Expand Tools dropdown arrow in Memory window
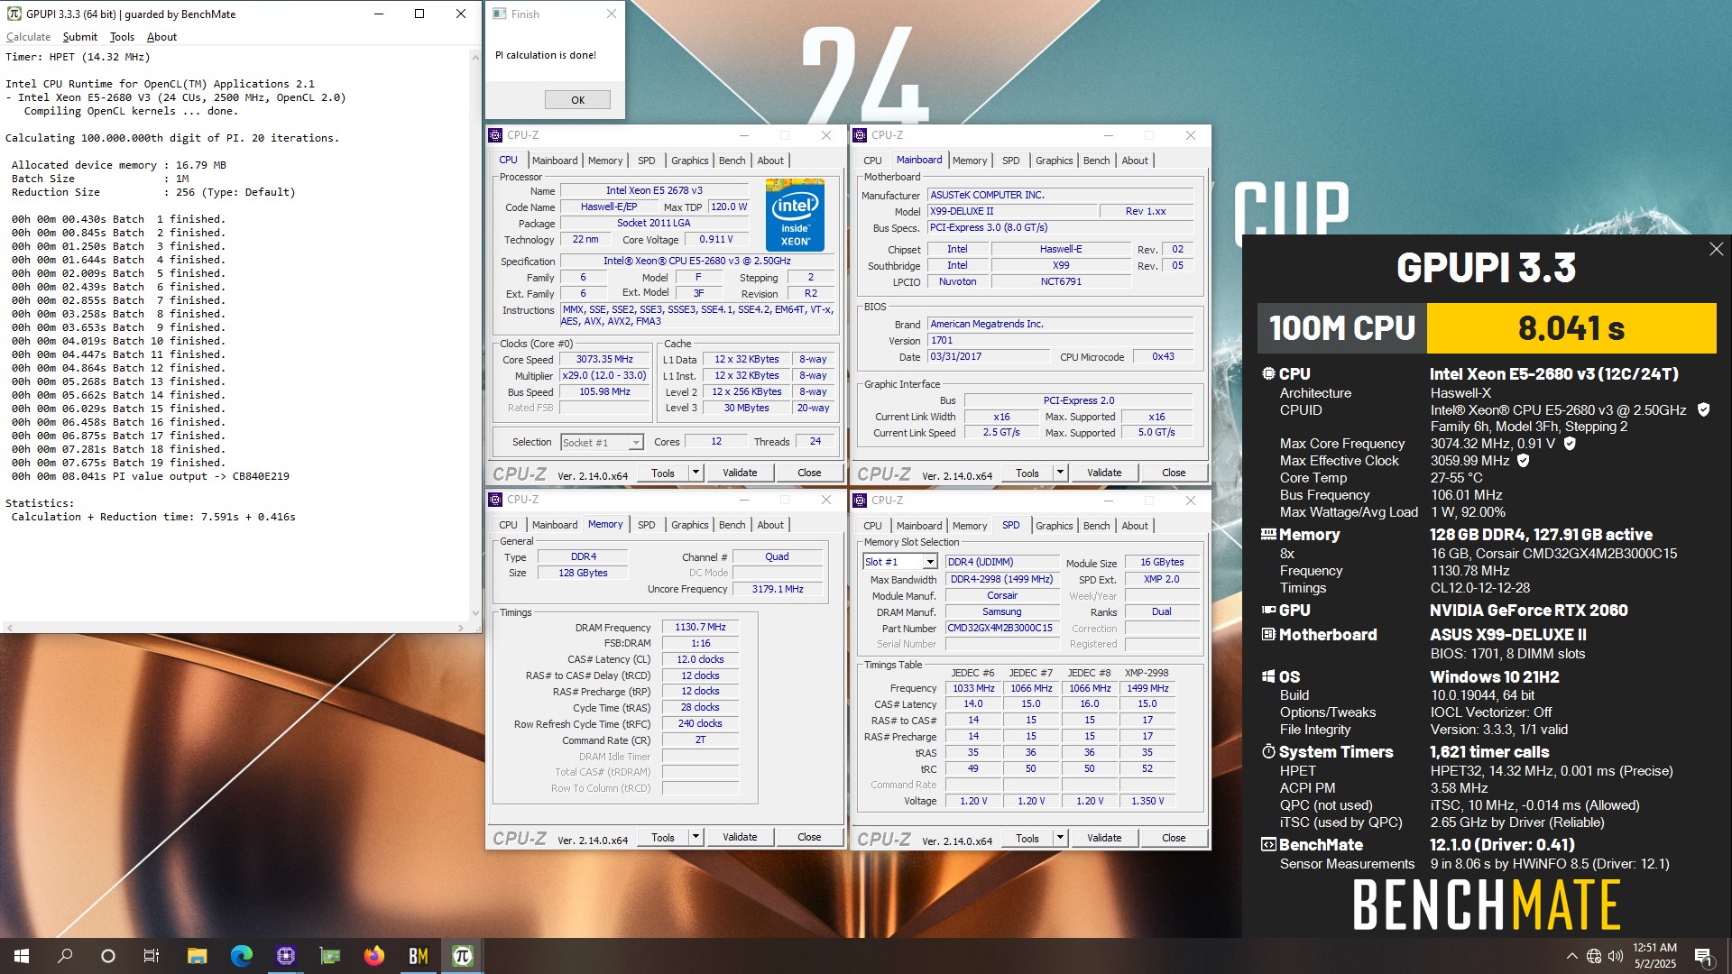The height and width of the screenshot is (974, 1732). (x=696, y=837)
